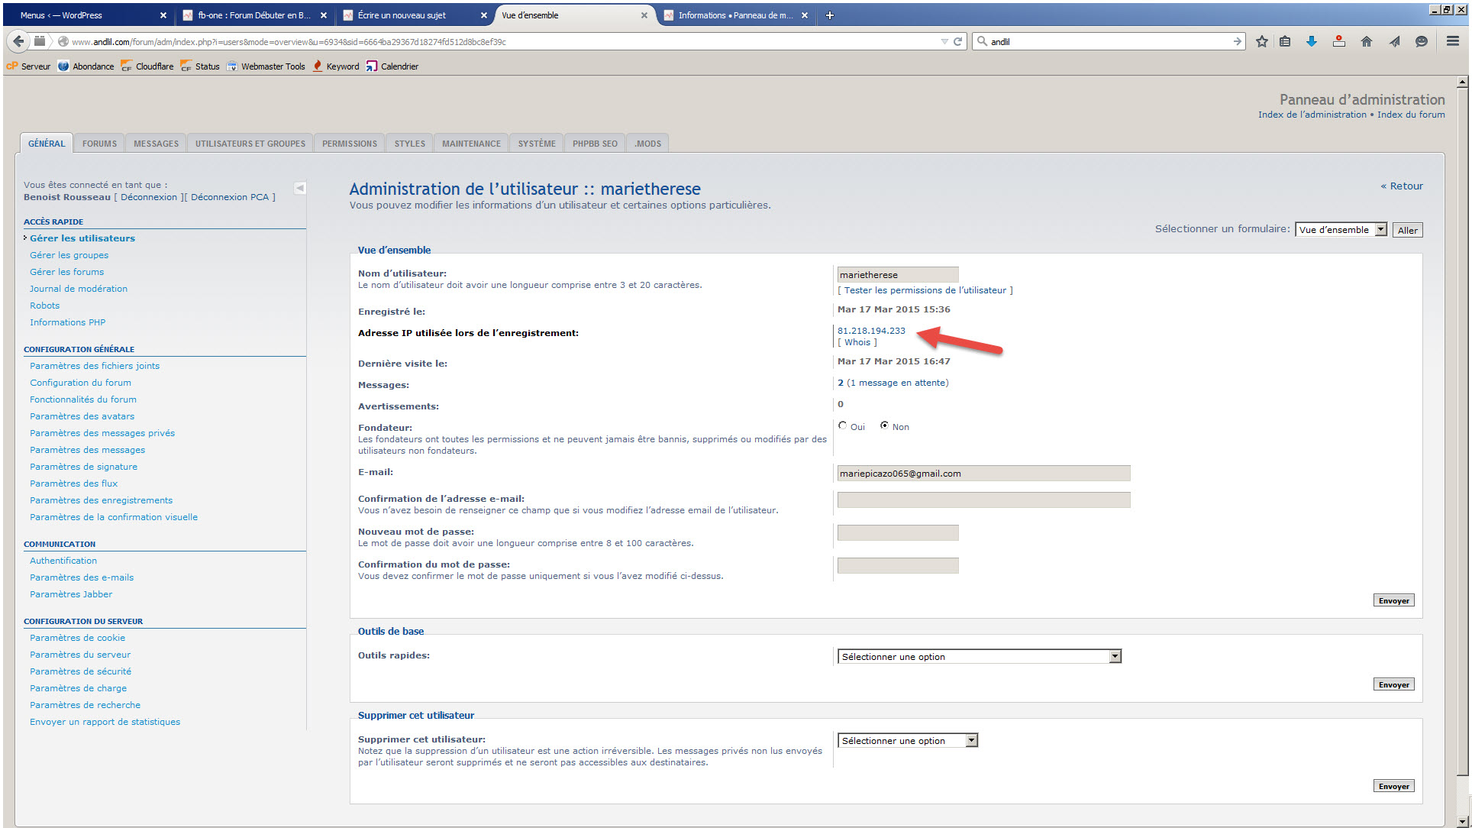Collapse the sidebar with the arrow icon

pos(300,188)
